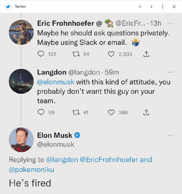
Task: Open Langdon's profile avatar
Action: coord(21,81)
